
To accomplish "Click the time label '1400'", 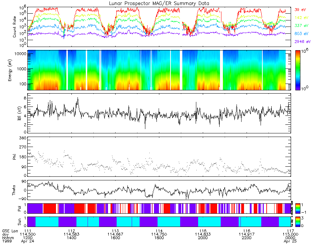I will point(71,238).
